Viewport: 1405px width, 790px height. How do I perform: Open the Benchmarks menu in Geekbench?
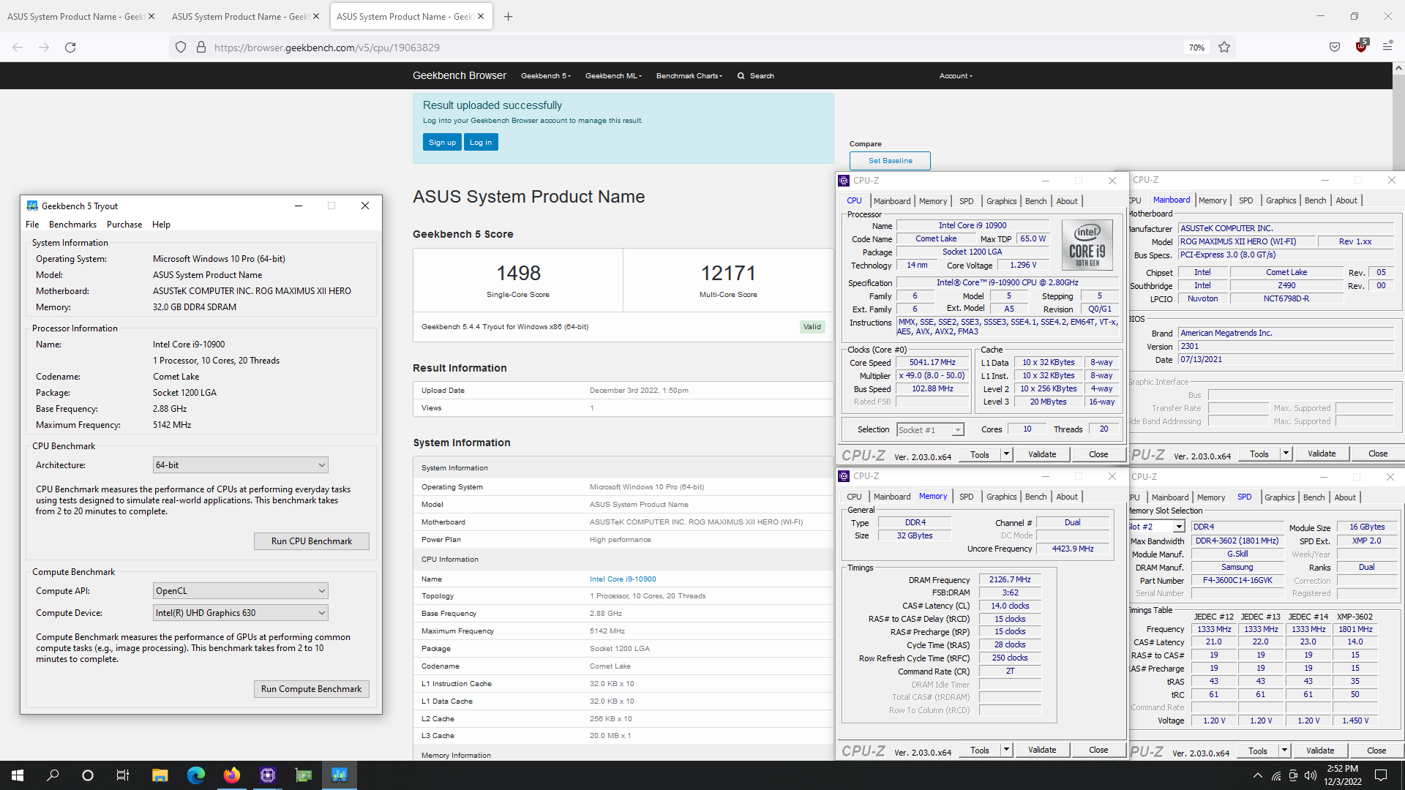(x=72, y=225)
